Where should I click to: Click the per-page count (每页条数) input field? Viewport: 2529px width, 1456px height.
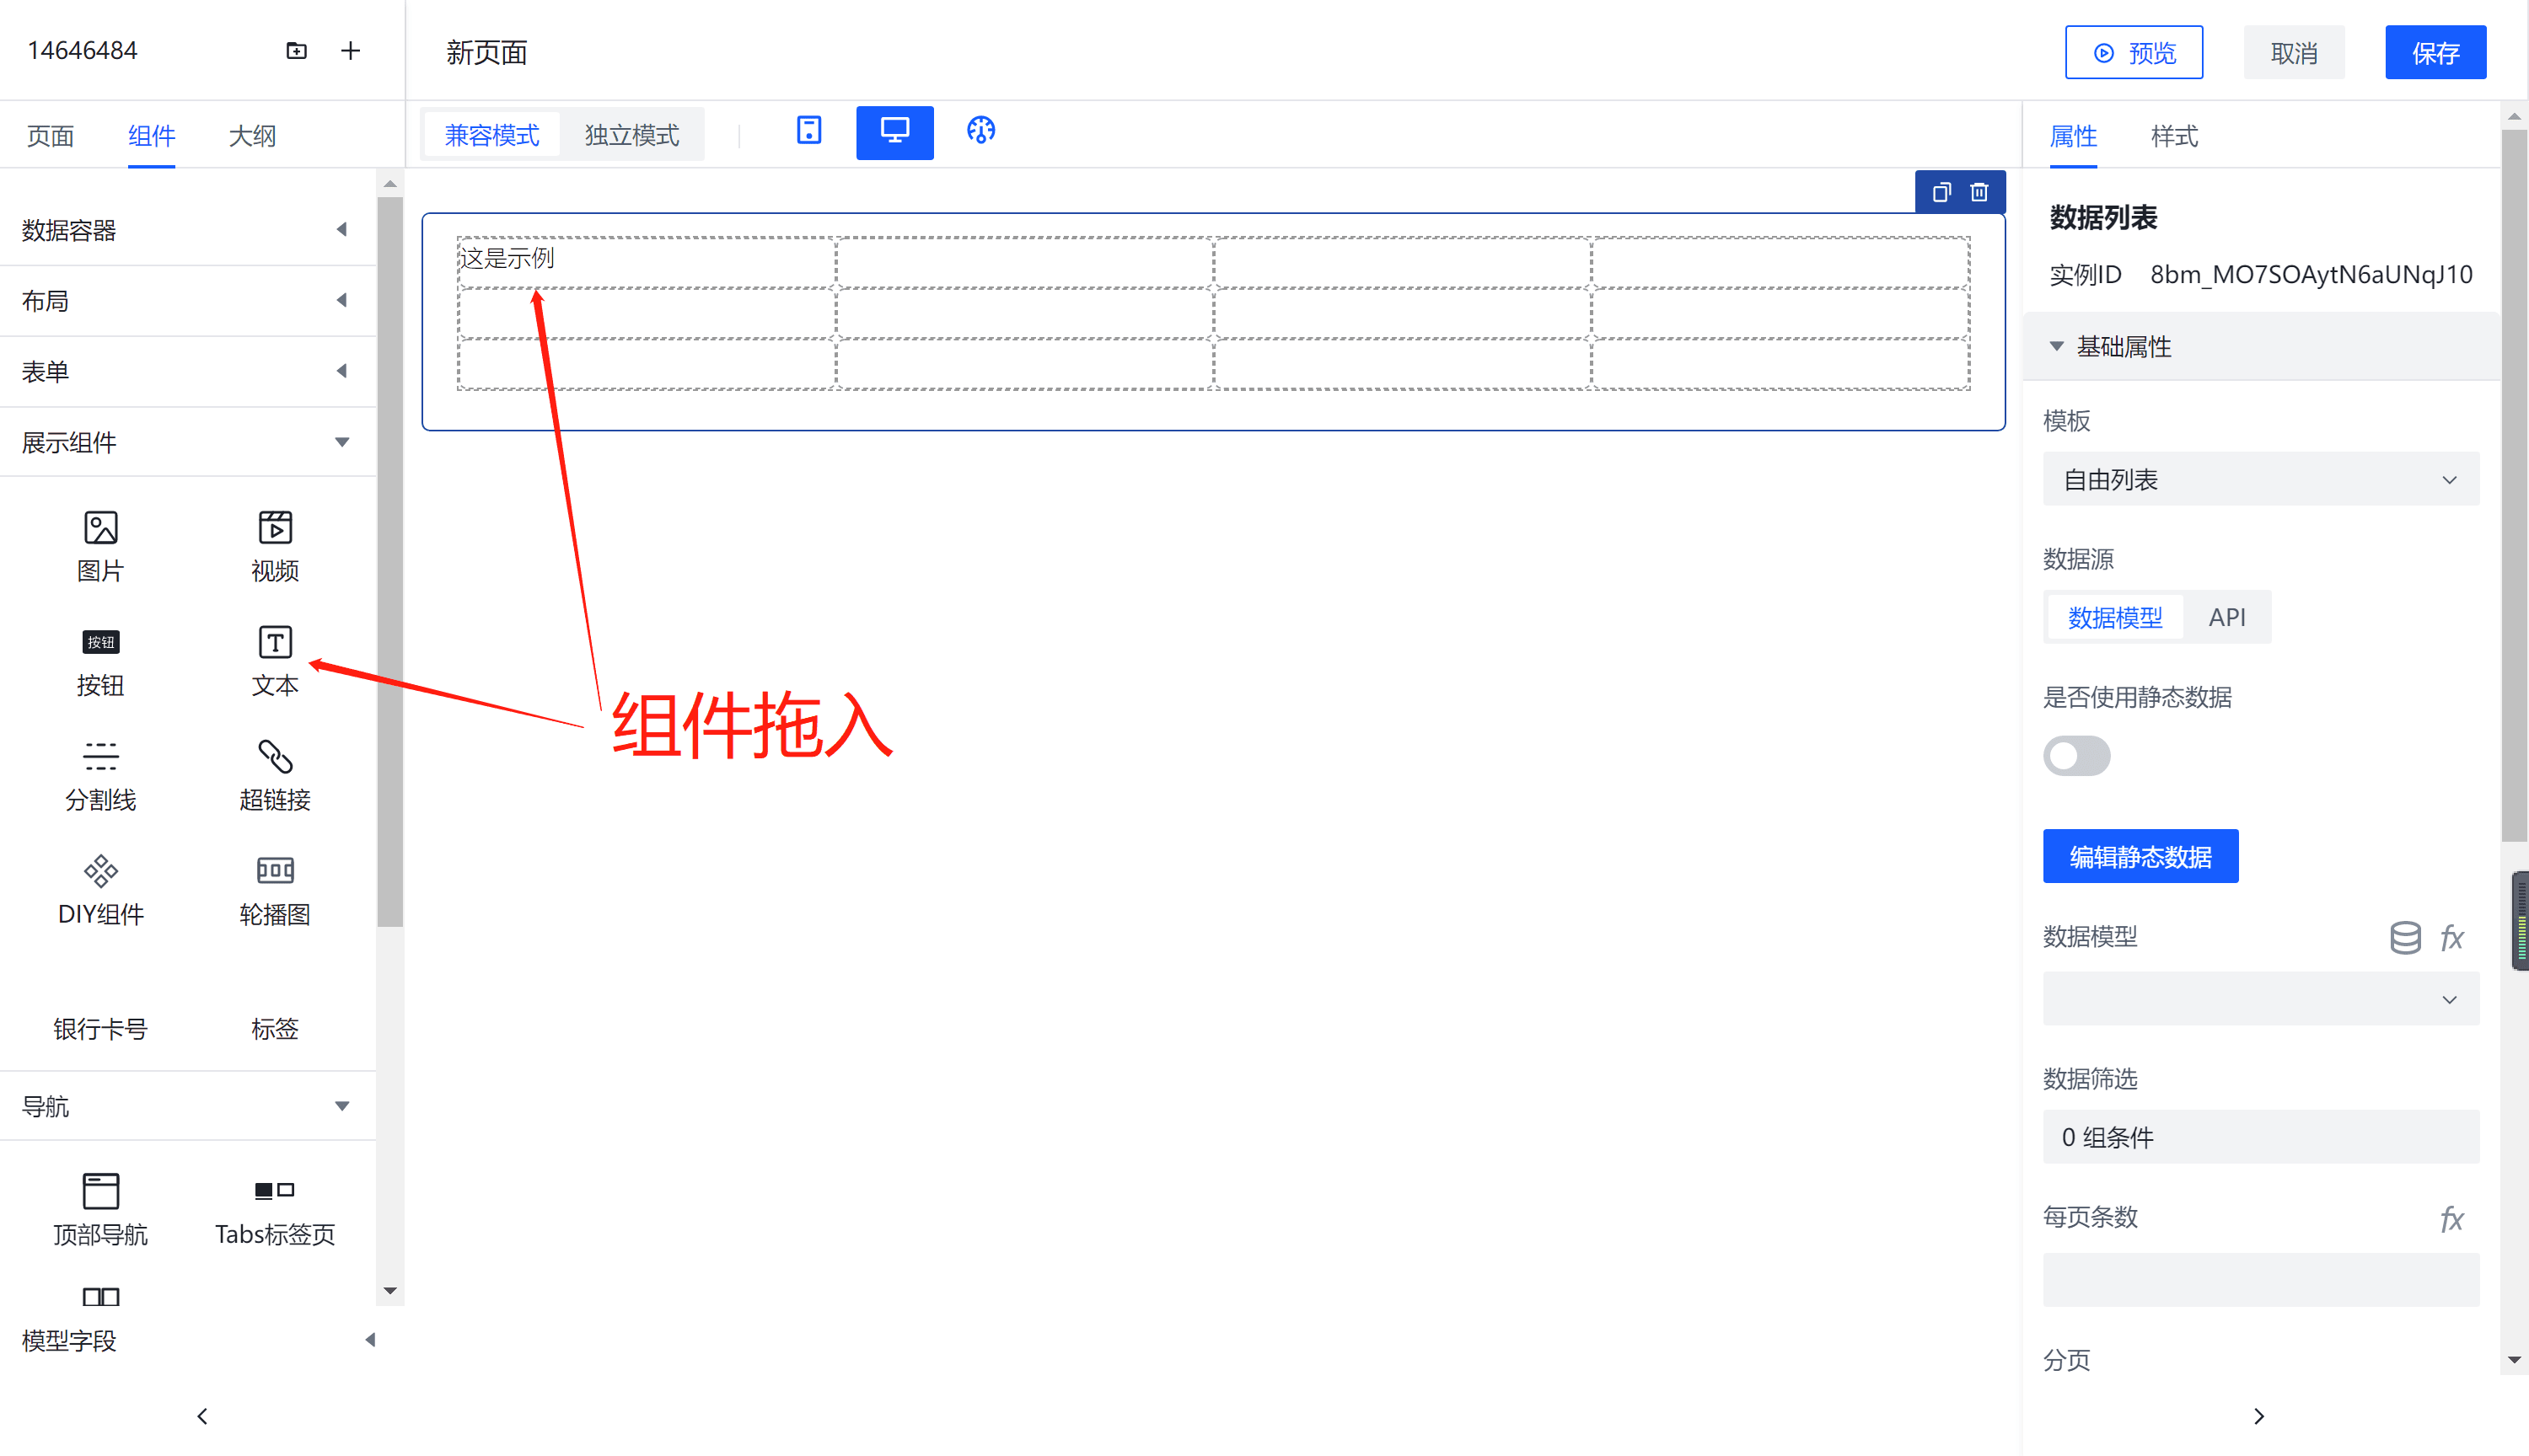[2260, 1280]
